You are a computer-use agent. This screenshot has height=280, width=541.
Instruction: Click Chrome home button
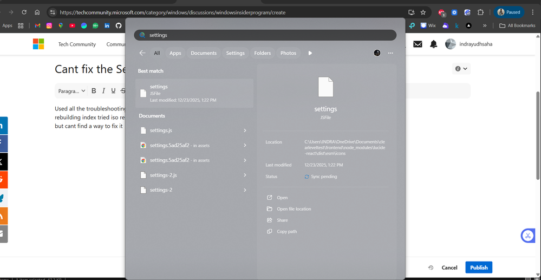point(37,12)
